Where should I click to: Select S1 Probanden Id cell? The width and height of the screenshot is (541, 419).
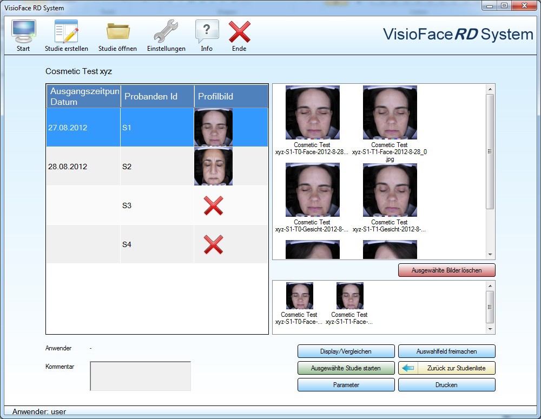[157, 128]
